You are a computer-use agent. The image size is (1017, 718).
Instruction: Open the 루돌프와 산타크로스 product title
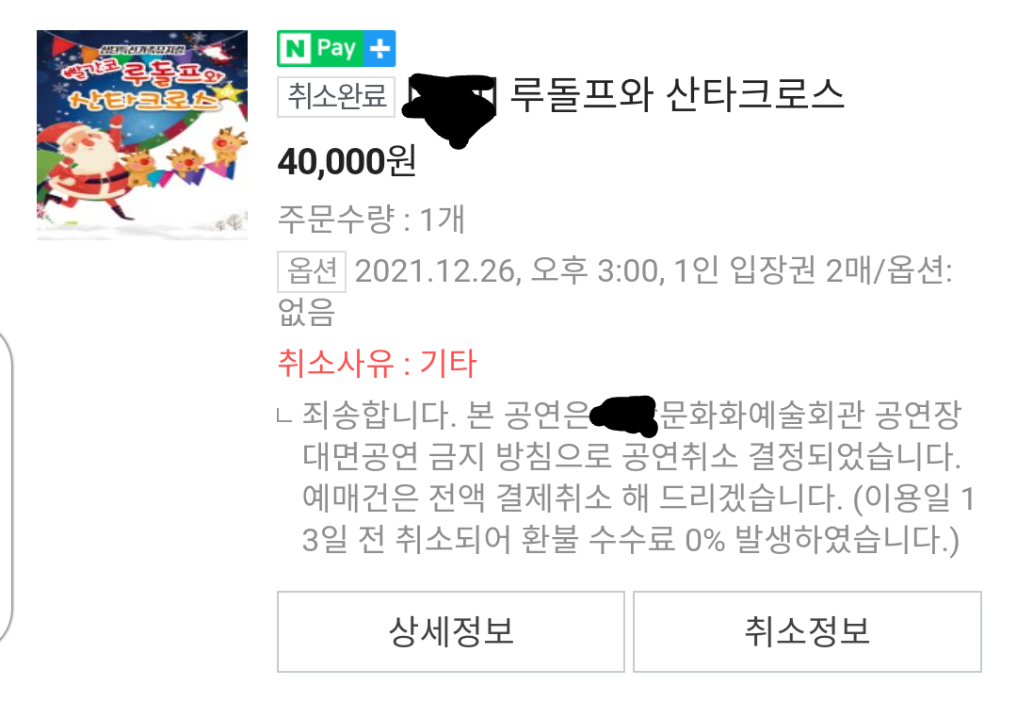click(677, 95)
